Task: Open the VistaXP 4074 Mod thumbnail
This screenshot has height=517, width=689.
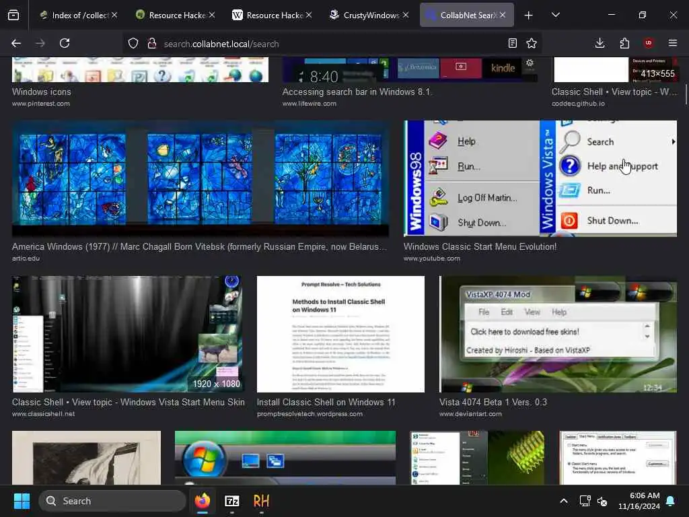Action: point(558,334)
